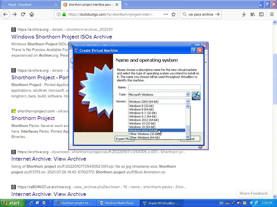Close the Create Virtual Machine dialog
Screen dimensions: 277x207
coord(200,50)
